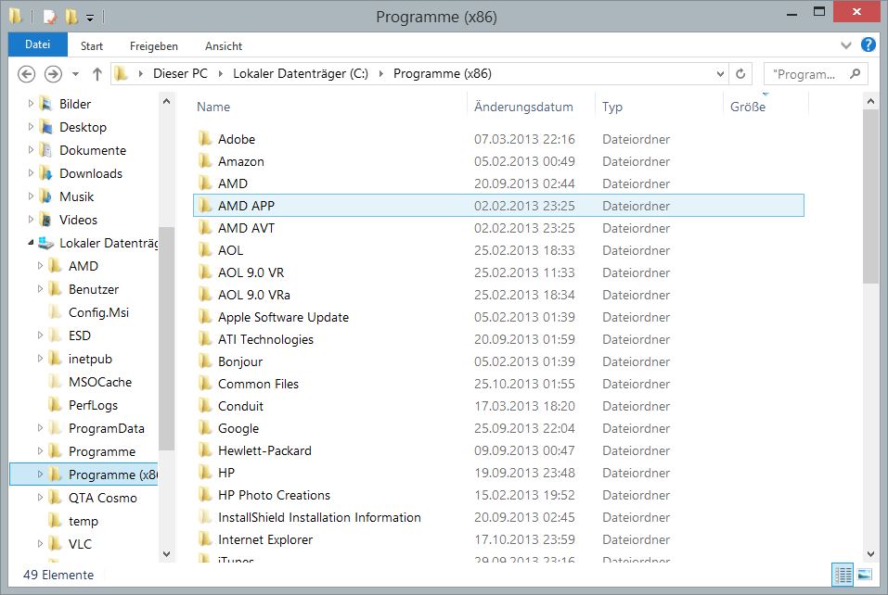The width and height of the screenshot is (888, 595).
Task: Open the Customize Quick Access Toolbar dropdown
Action: click(90, 19)
